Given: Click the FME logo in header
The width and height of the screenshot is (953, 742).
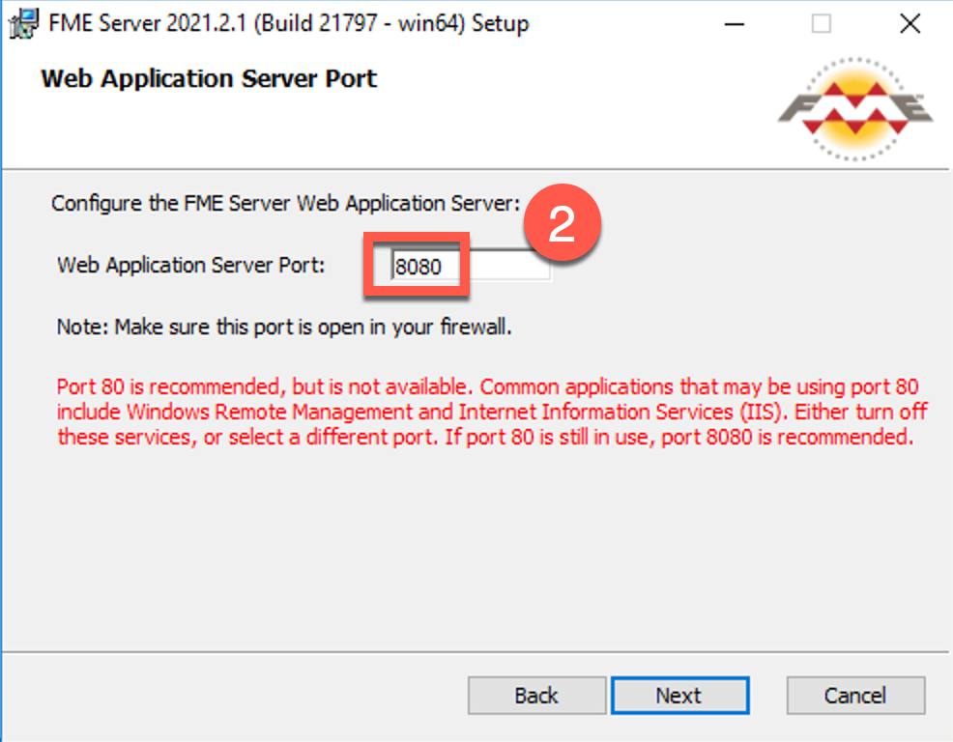Looking at the screenshot, I should (x=855, y=109).
